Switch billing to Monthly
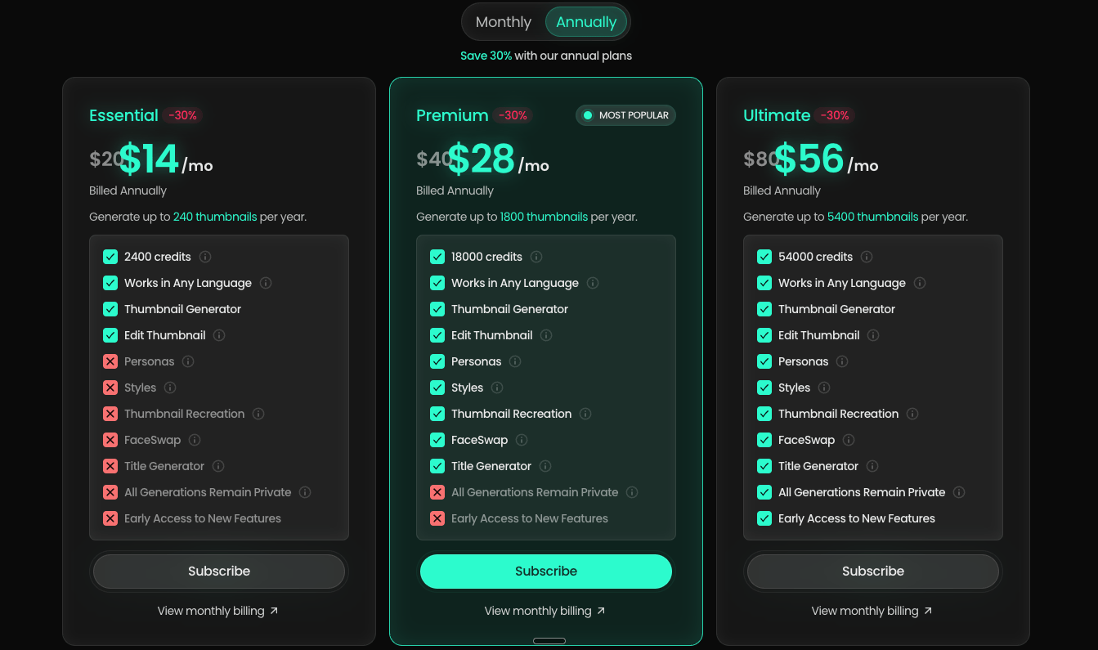This screenshot has height=650, width=1098. point(503,22)
